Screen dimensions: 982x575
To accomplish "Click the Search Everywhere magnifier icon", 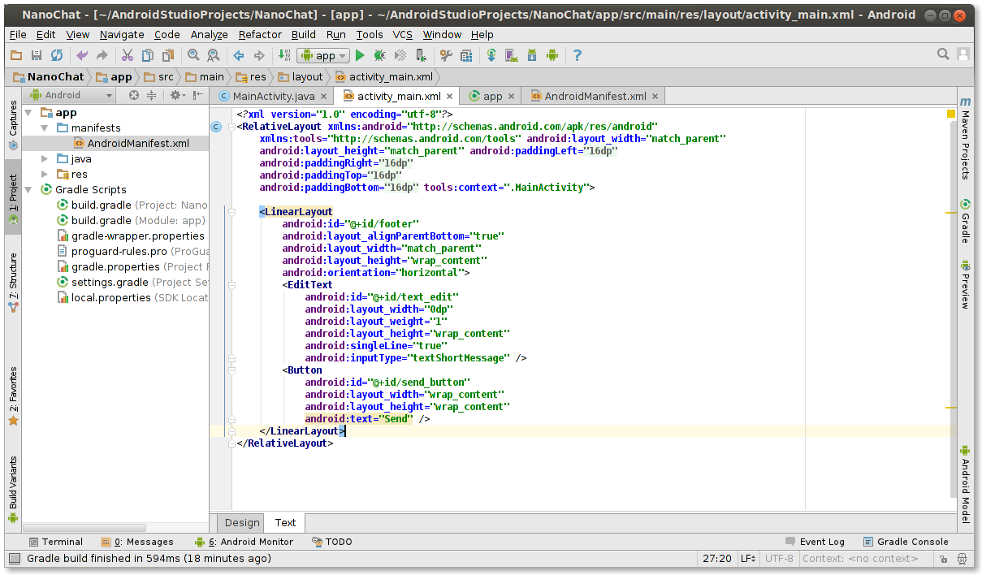I will 943,54.
